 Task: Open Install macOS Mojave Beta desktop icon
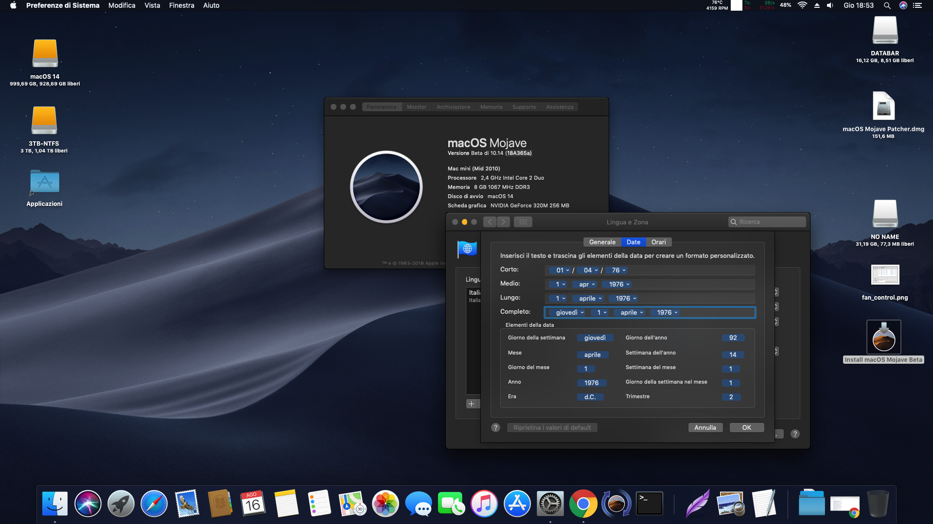coord(883,337)
